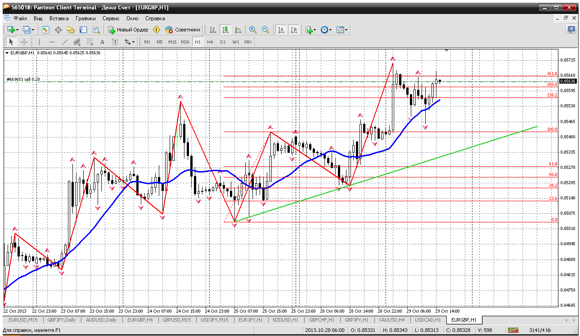The image size is (580, 336).
Task: Toggle chart auto scroll button
Action: pyautogui.click(x=281, y=30)
